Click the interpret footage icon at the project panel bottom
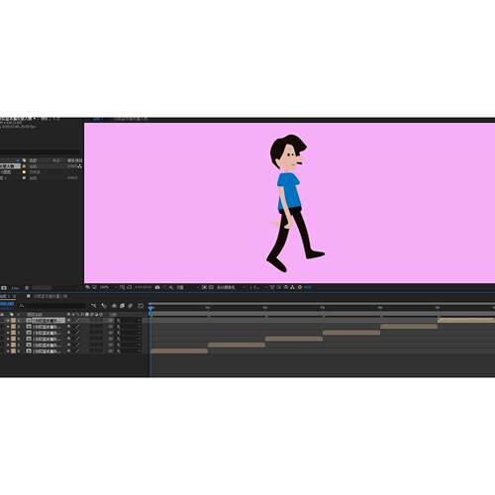 (x=4, y=288)
